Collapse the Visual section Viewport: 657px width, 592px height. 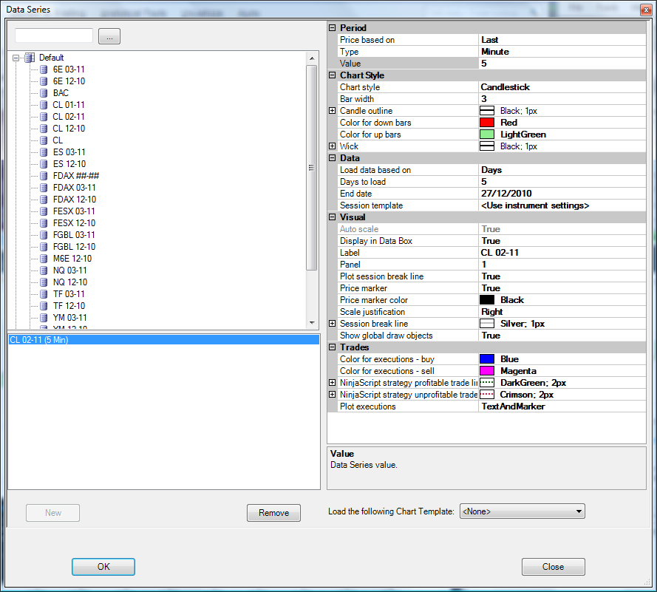pyautogui.click(x=333, y=217)
